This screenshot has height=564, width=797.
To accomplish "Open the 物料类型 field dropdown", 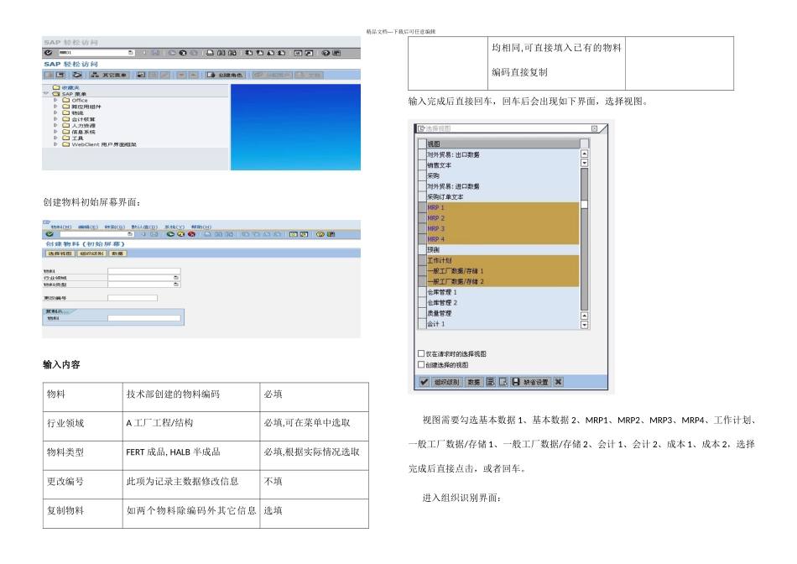I will point(176,285).
